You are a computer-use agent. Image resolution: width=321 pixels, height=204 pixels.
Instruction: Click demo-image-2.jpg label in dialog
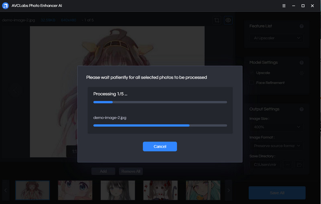coord(110,117)
